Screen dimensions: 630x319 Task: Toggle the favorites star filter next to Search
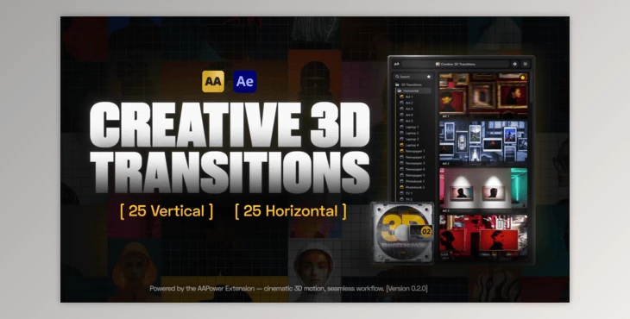point(429,76)
